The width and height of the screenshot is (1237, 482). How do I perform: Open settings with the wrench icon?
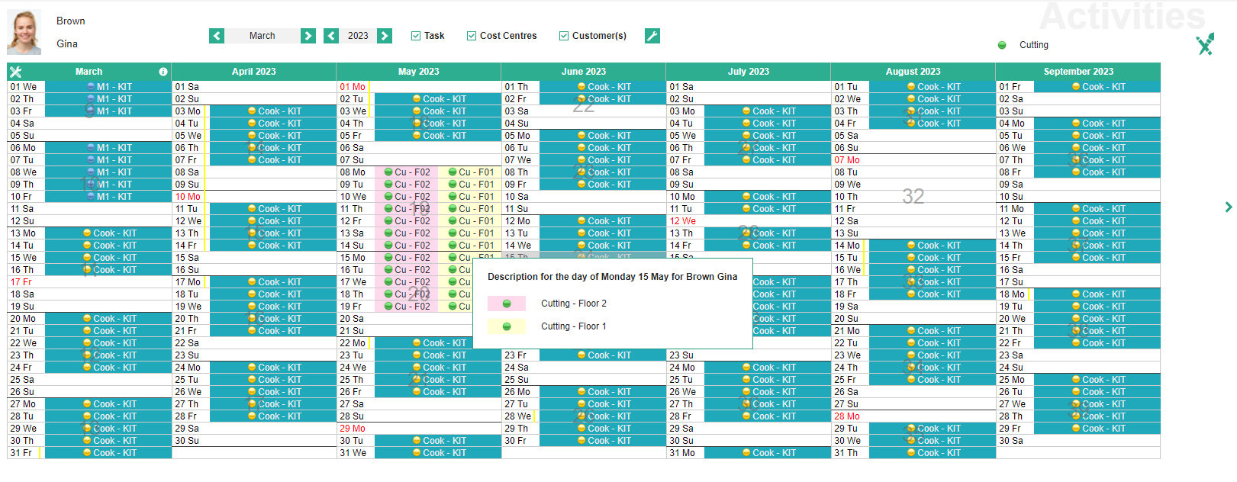[652, 36]
